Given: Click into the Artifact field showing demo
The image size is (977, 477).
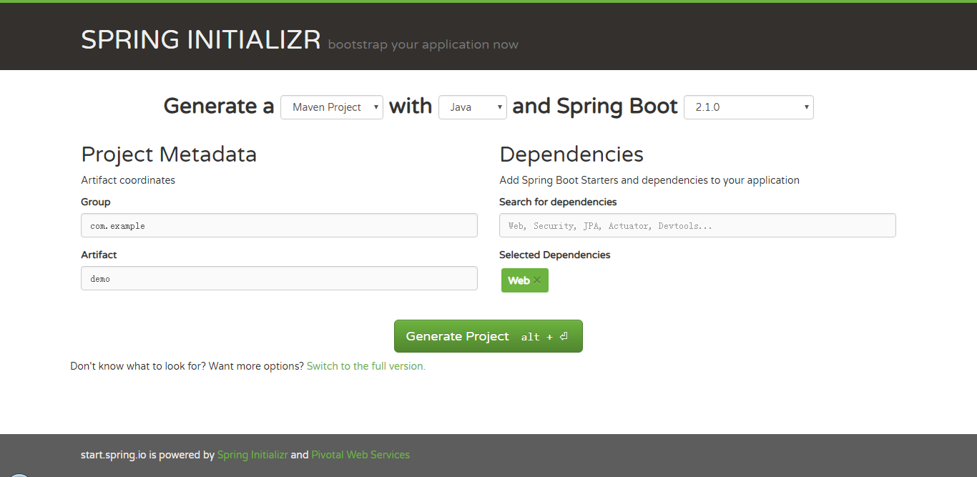Looking at the screenshot, I should coord(279,278).
